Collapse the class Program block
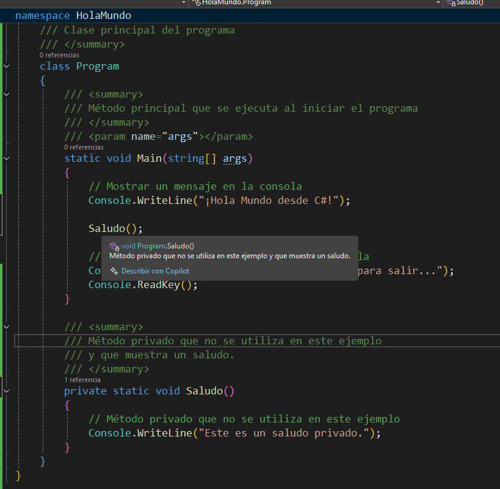 pos(6,67)
